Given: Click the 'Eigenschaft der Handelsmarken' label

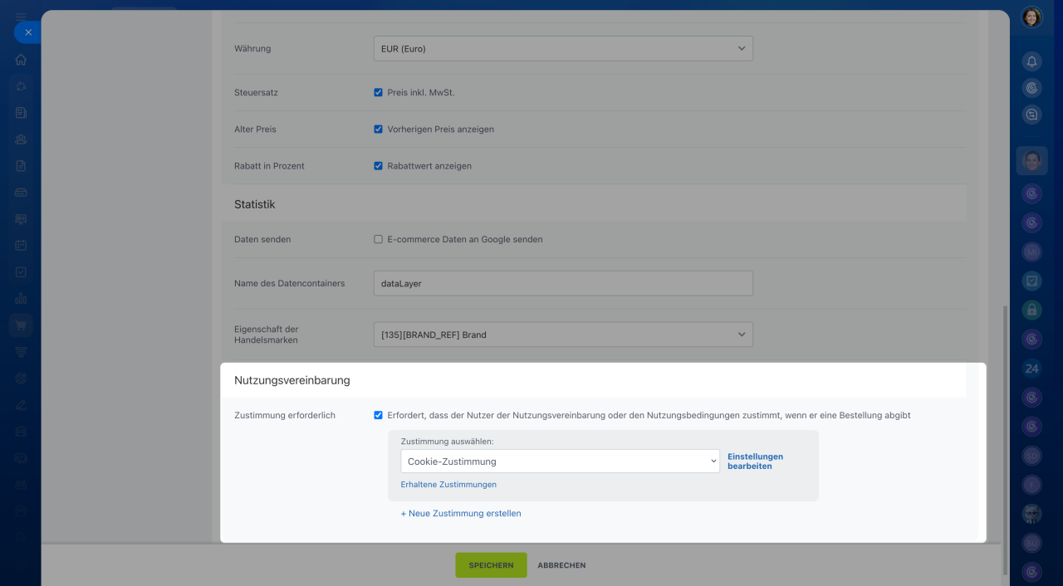Looking at the screenshot, I should [267, 335].
